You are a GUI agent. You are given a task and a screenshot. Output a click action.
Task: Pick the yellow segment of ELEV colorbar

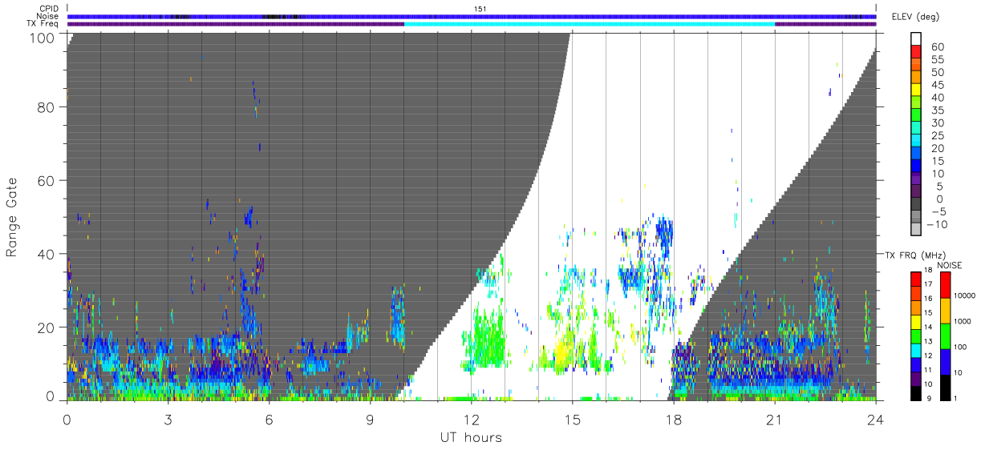tap(916, 91)
